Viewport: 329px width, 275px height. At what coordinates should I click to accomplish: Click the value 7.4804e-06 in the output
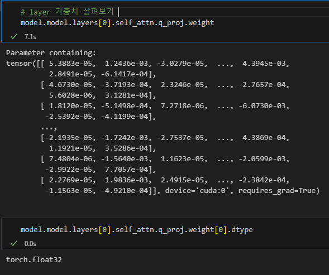click(x=70, y=159)
